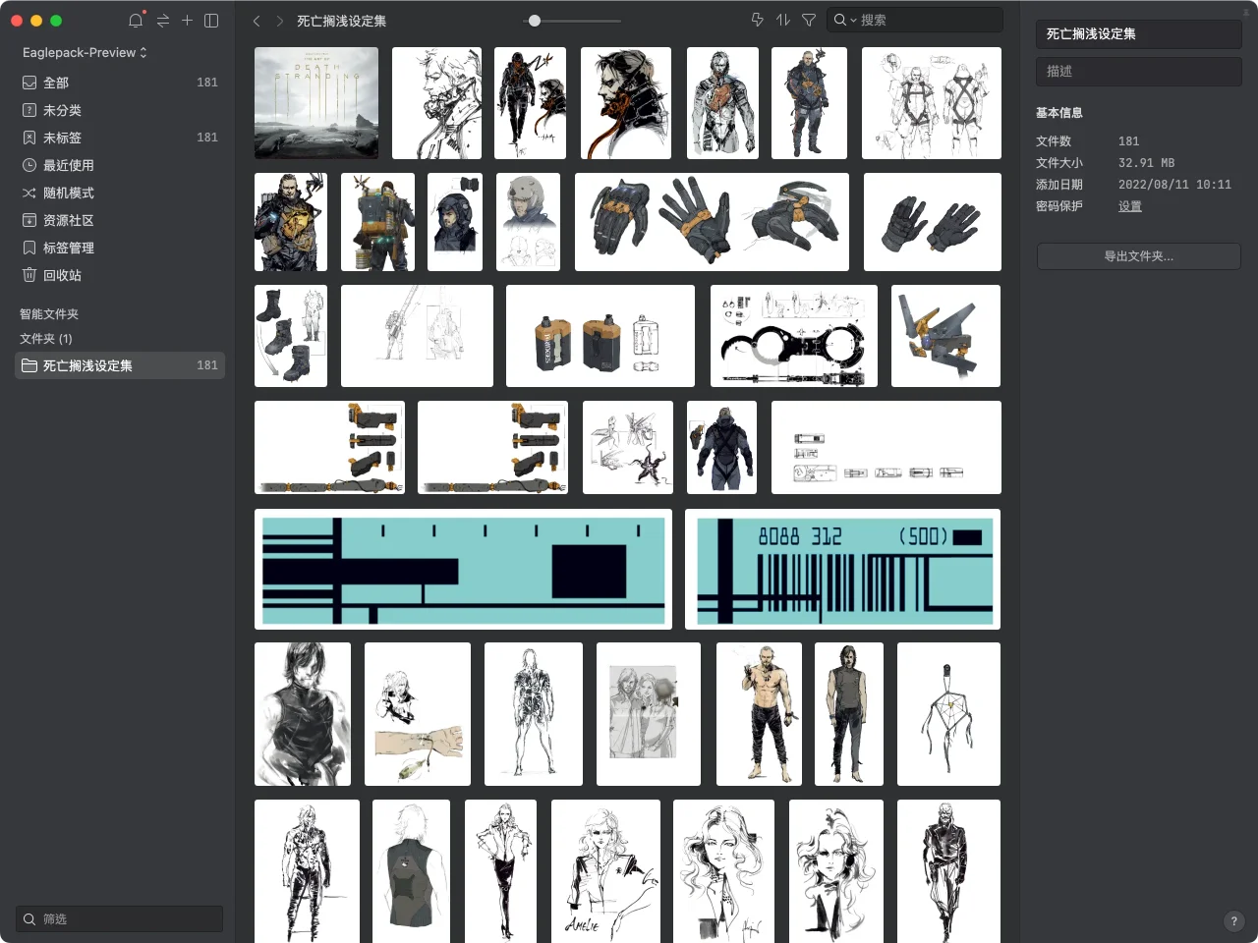This screenshot has height=943, width=1258.
Task: Select 未分类 in the sidebar
Action: point(120,110)
